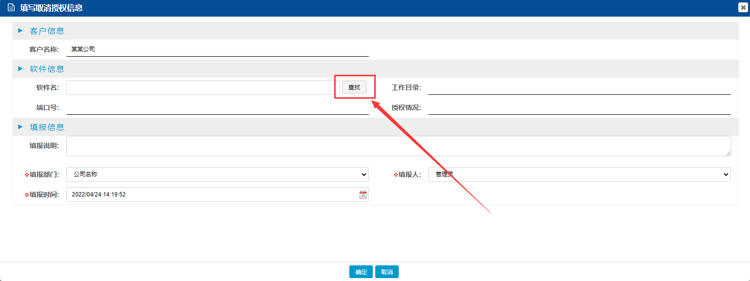Click the 客户名称 input field

pyautogui.click(x=217, y=49)
